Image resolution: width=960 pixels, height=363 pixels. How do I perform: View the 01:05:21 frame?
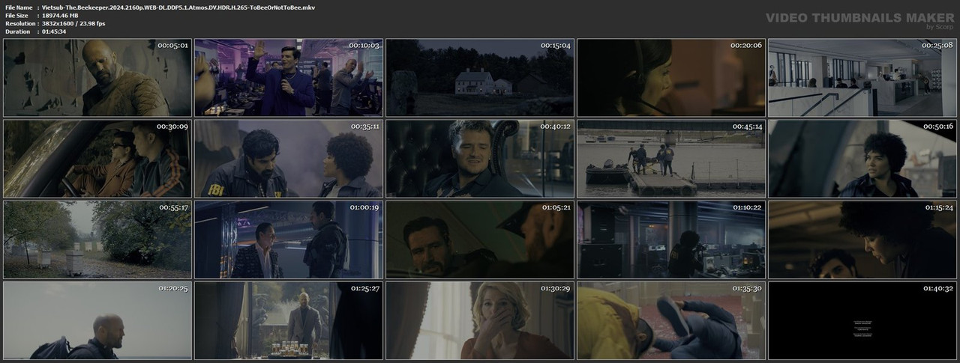(480, 240)
